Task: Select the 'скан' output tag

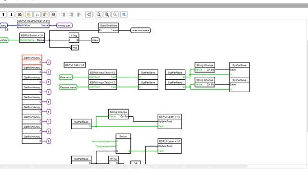Action: point(95,40)
